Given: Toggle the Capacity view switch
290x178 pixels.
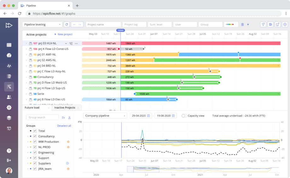Looking at the screenshot, I should coord(184,116).
